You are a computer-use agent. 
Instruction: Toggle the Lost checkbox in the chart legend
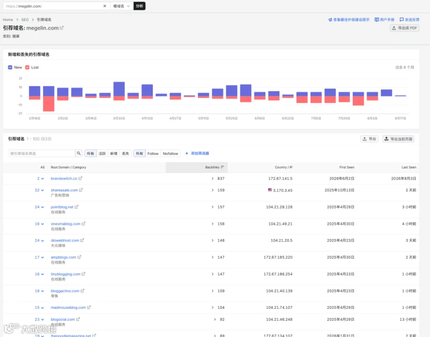click(27, 67)
